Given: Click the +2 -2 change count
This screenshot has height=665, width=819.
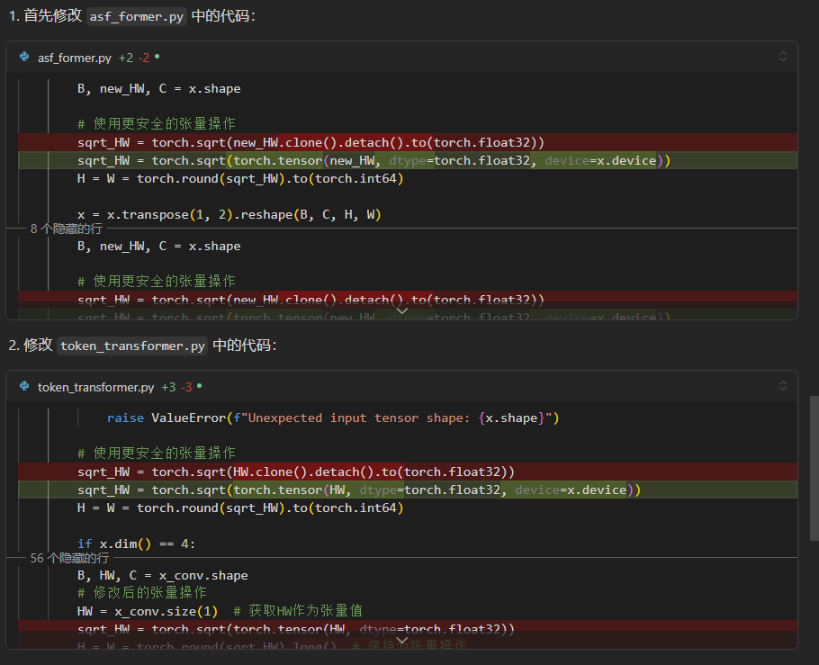Looking at the screenshot, I should click(134, 58).
